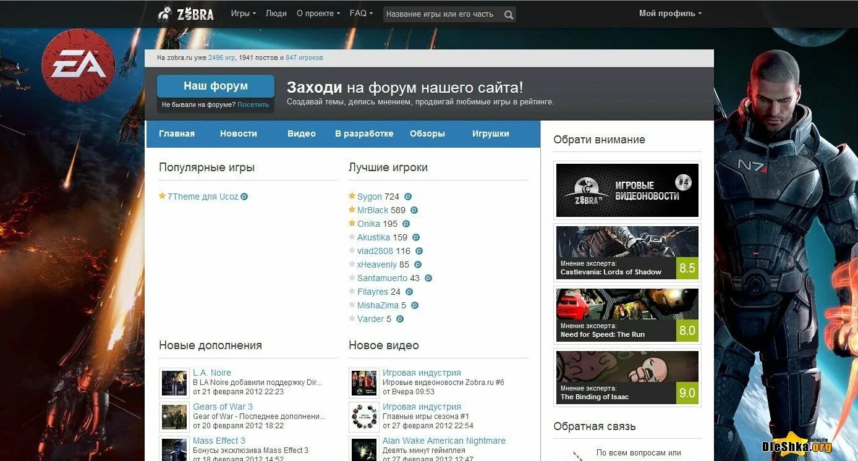Click the Наш форум button
Screen dimensions: 858x461
pyautogui.click(x=216, y=87)
